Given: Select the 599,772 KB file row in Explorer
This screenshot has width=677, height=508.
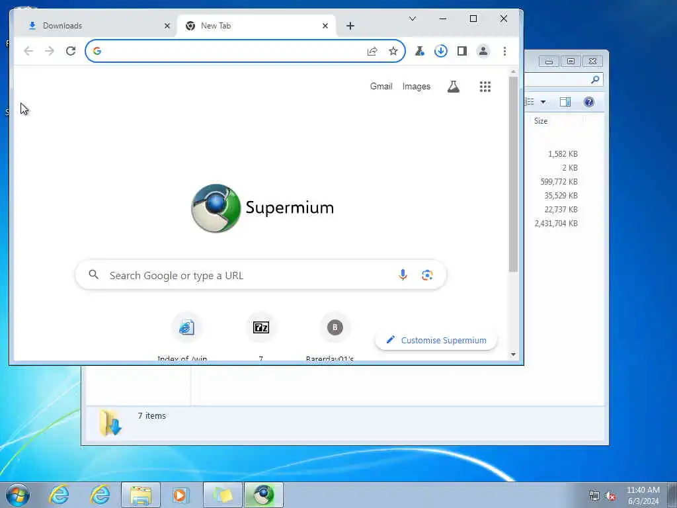Looking at the screenshot, I should click(559, 182).
